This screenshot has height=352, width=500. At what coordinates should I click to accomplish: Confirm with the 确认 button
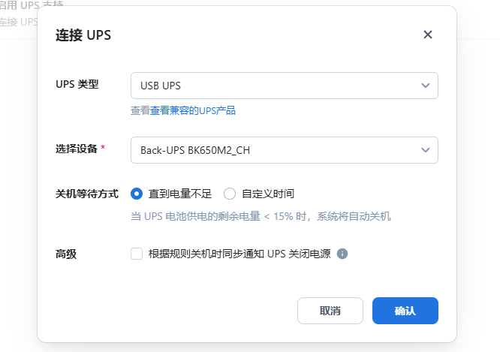[x=405, y=311]
